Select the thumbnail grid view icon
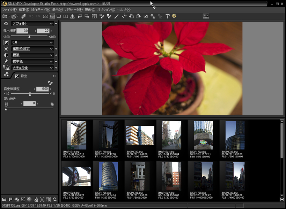Viewport: 286px width, 209px height. coord(46,16)
